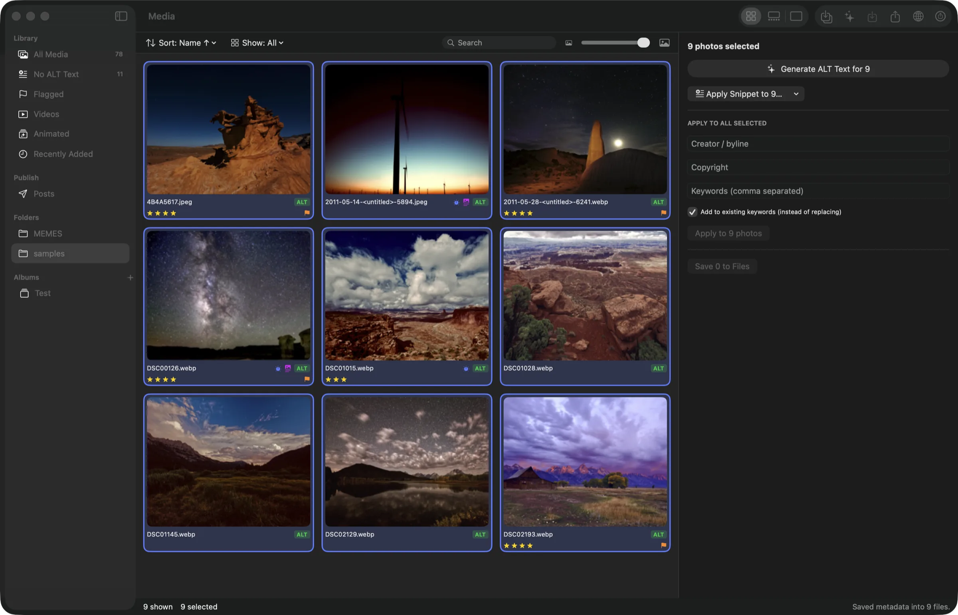Click the large thumbnail size icon
This screenshot has height=615, width=958.
click(x=664, y=43)
